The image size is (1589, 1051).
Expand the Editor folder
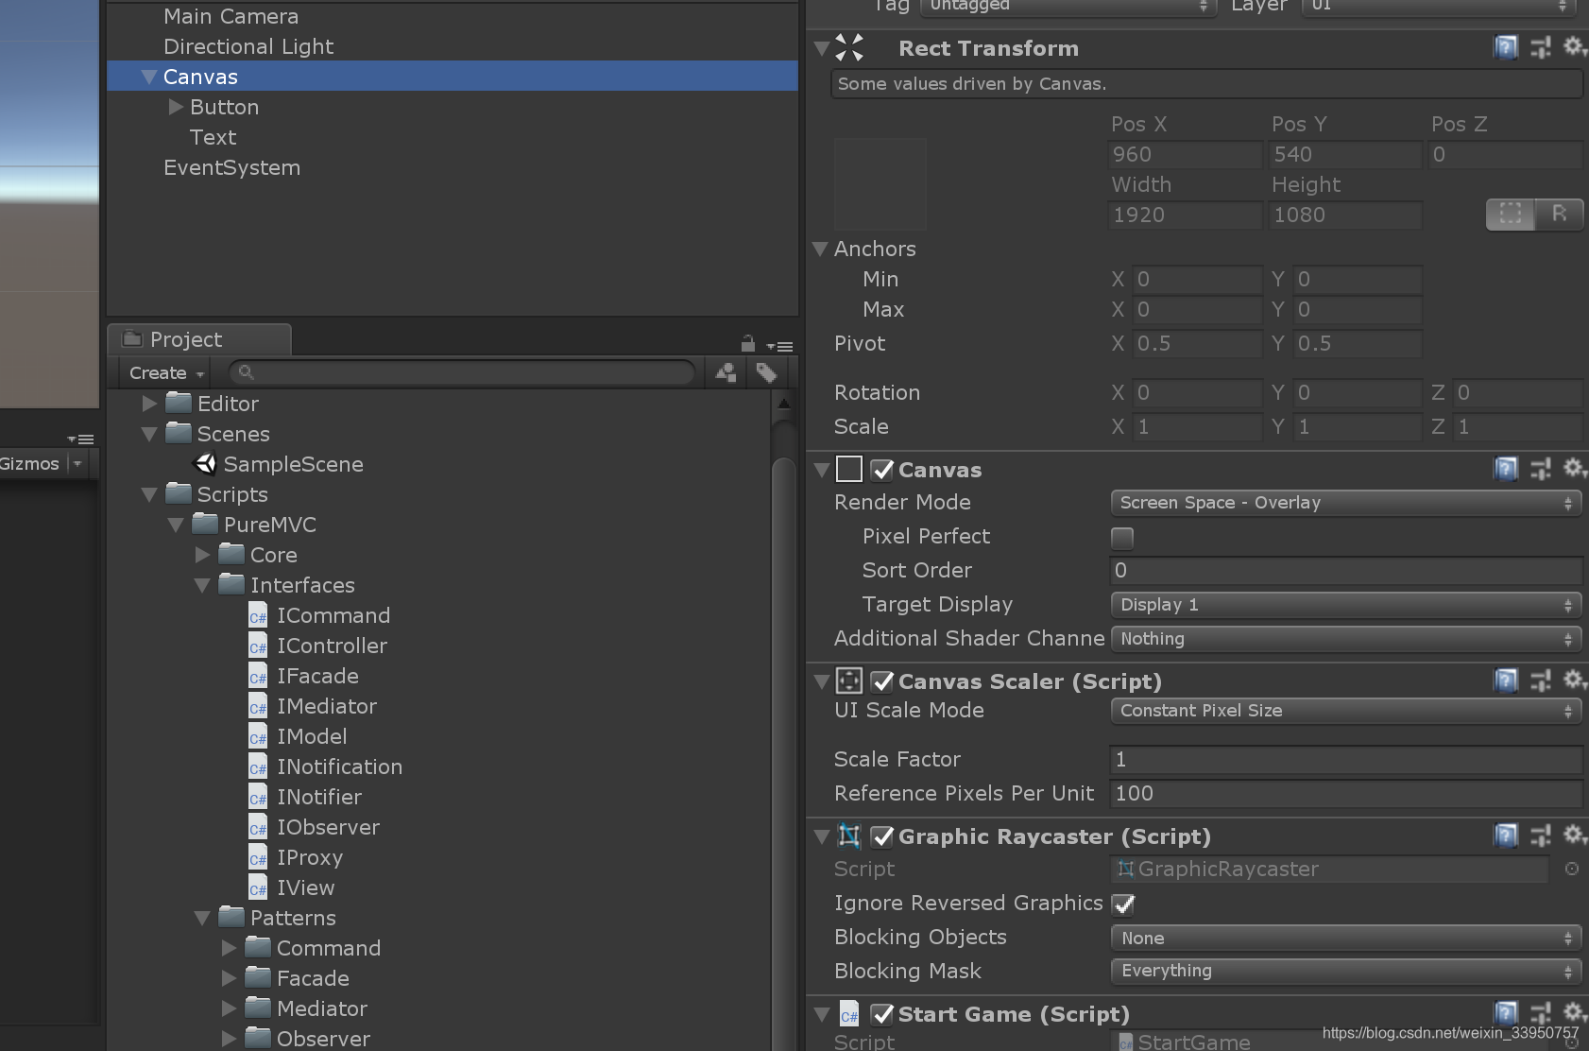(149, 404)
